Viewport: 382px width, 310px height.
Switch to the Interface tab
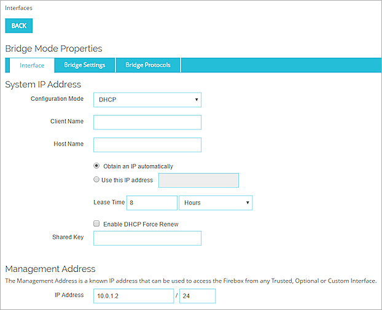tap(32, 65)
